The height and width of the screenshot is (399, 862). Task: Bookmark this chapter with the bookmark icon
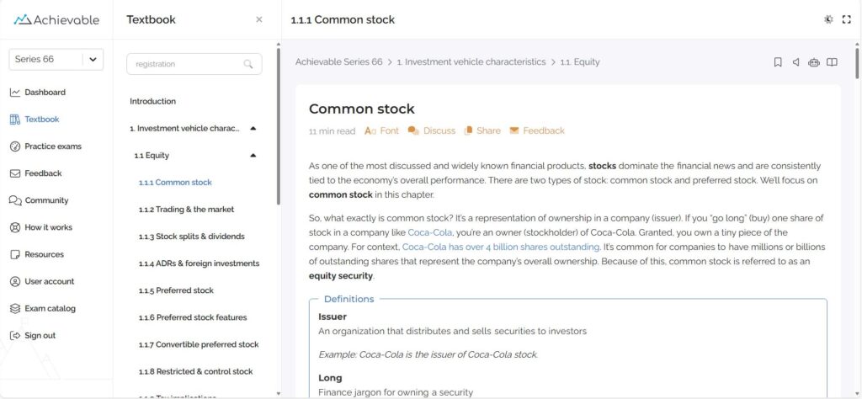778,62
